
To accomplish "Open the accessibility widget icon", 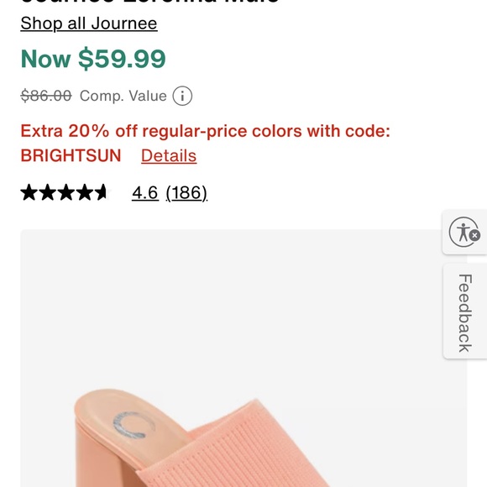I will click(463, 232).
